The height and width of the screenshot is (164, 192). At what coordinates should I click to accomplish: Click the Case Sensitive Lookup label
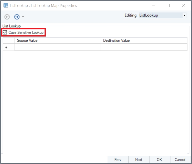[x=26, y=32]
